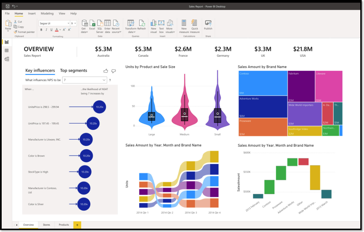Image resolution: width=364 pixels, height=232 pixels.
Task: Create a New measure
Action: coord(184,26)
